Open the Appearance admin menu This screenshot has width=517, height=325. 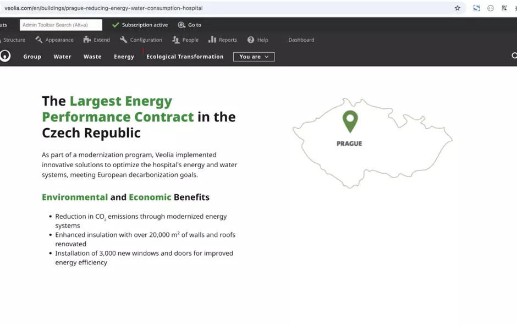[54, 40]
